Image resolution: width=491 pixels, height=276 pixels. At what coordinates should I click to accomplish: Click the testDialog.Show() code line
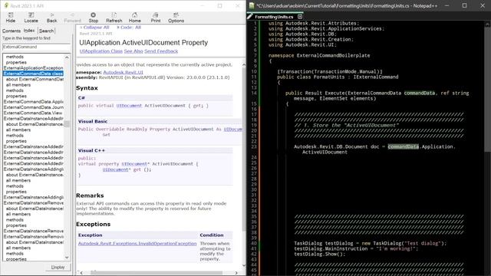pos(319,254)
